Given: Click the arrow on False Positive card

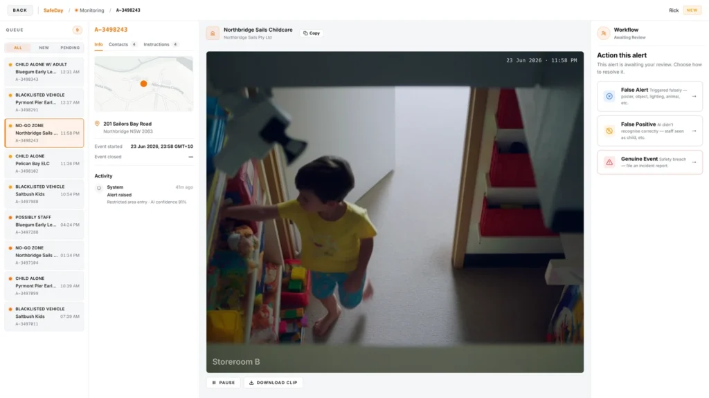Looking at the screenshot, I should (694, 131).
